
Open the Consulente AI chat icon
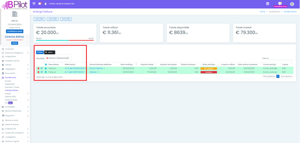(x=280, y=4)
